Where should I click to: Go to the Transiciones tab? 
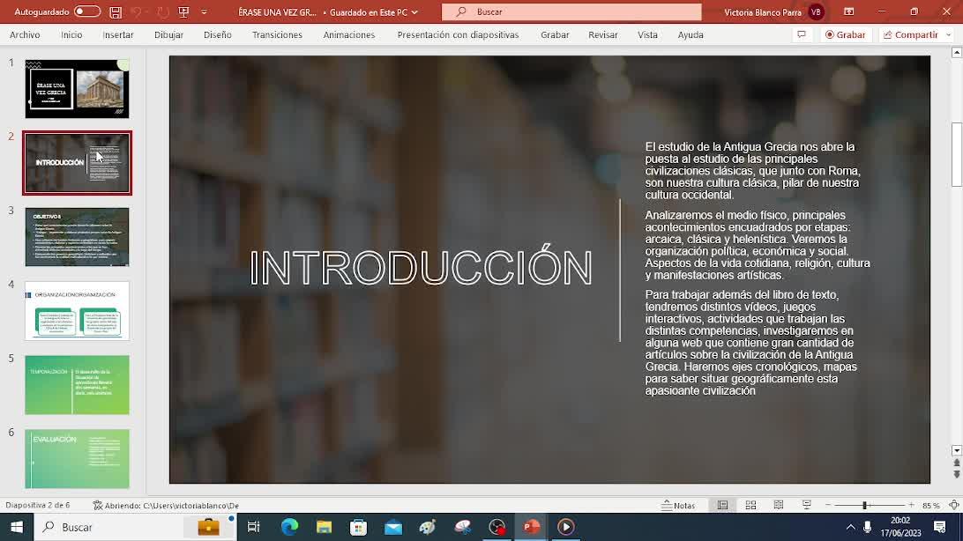tap(277, 35)
